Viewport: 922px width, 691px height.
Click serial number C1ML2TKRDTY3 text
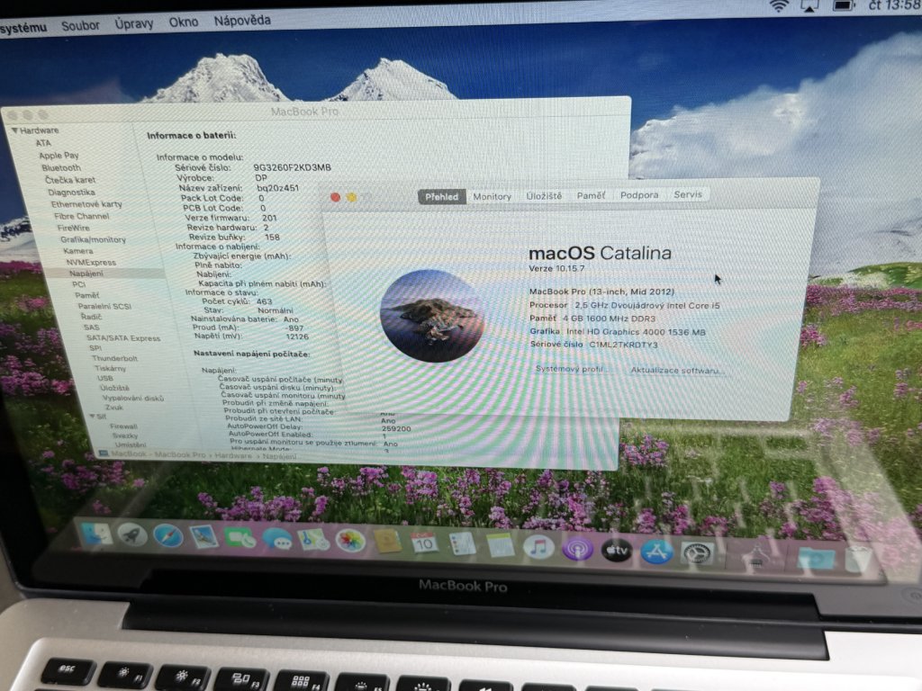[x=623, y=345]
